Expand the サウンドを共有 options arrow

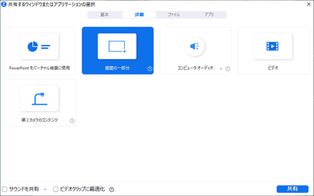45,189
